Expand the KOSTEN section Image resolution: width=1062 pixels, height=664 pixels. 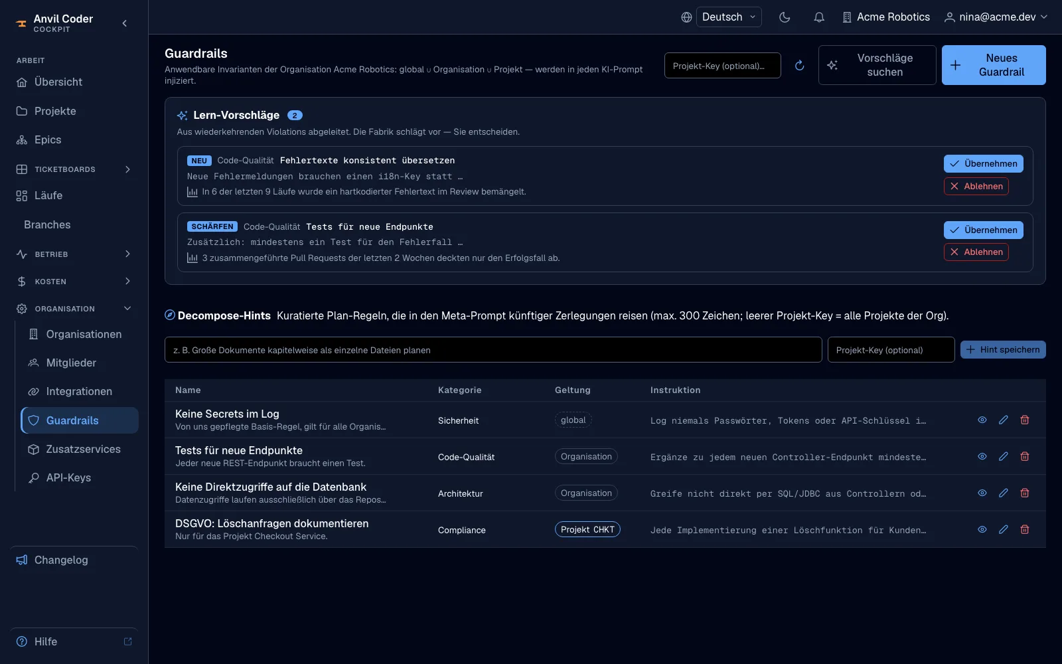(x=74, y=282)
